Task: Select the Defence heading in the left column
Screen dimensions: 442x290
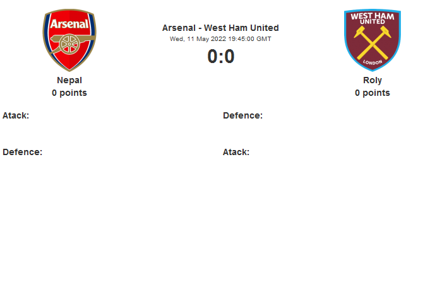Action: pyautogui.click(x=22, y=152)
